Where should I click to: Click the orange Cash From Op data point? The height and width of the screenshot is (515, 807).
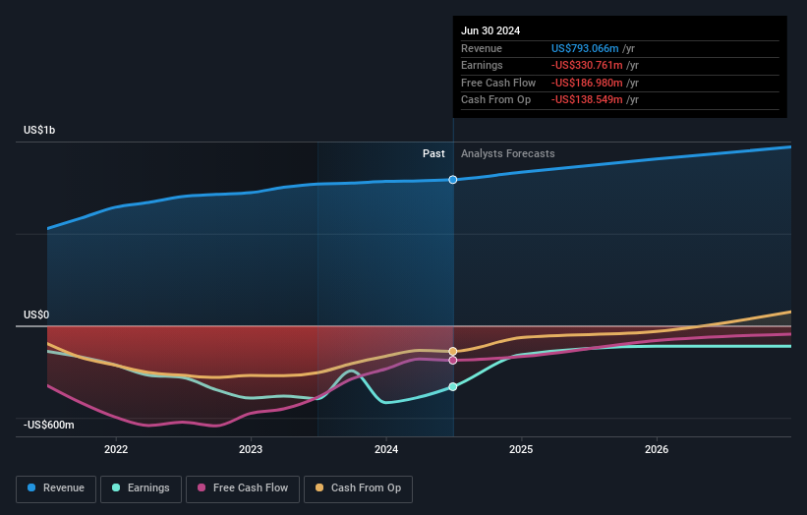click(453, 352)
